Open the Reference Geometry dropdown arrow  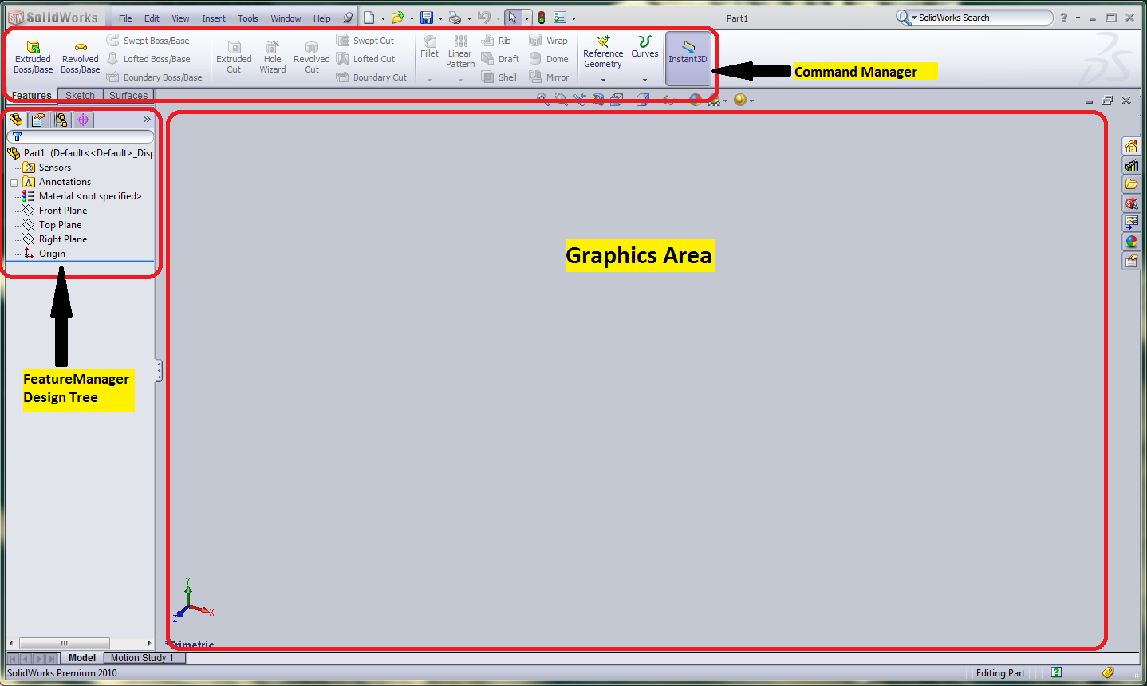coord(603,80)
